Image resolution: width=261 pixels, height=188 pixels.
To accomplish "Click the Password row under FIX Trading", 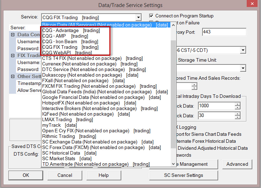I will coord(29,69).
